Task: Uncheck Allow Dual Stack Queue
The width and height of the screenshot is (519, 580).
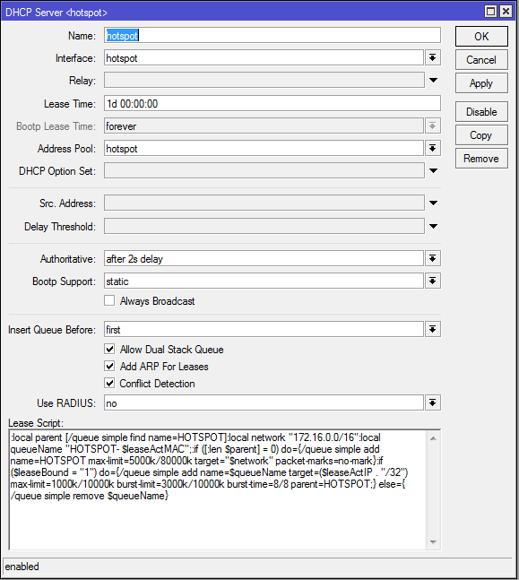Action: (x=109, y=349)
